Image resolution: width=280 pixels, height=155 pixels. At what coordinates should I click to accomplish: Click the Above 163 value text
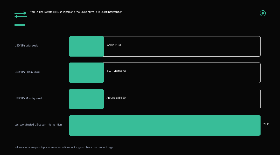[114, 45]
